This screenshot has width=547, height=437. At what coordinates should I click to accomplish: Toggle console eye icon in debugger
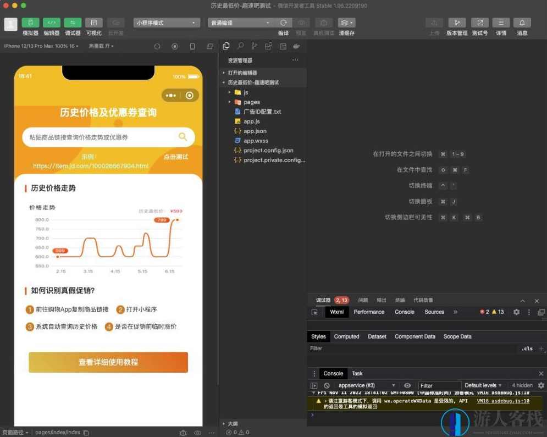407,385
